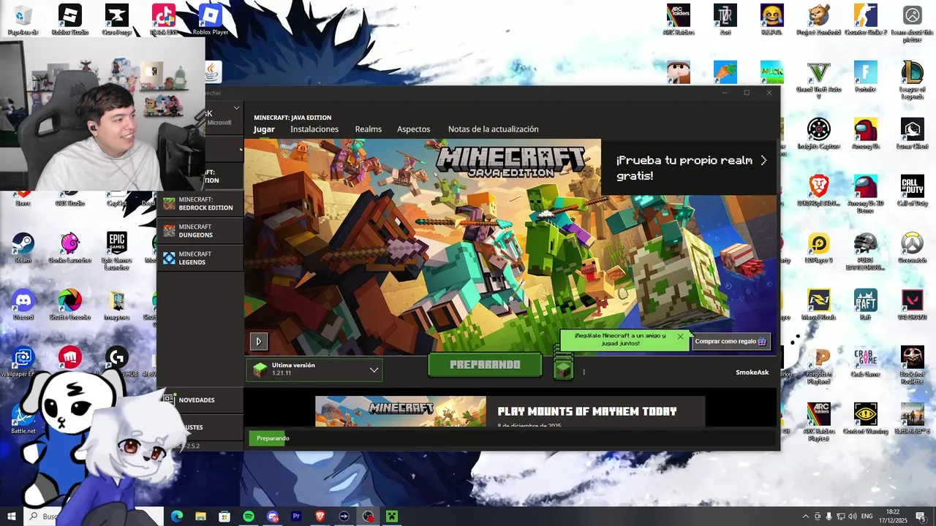Open the Mounts of Mayhem news thumbnail

point(401,411)
